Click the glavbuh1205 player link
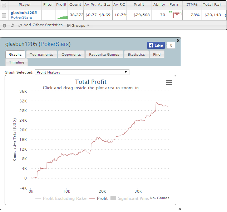The height and width of the screenshot is (212, 227). [24, 13]
